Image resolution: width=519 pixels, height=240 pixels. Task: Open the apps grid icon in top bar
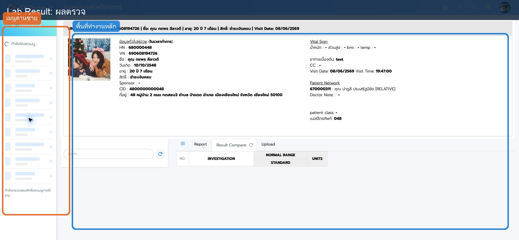[x=445, y=8]
